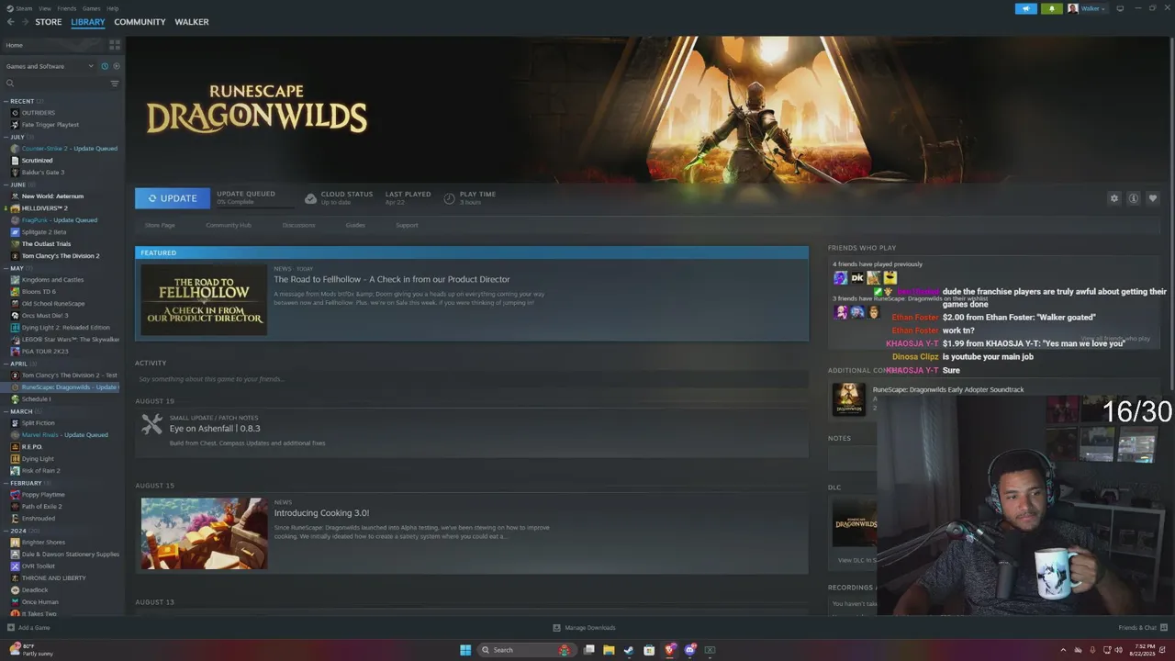This screenshot has height=661, width=1175.
Task: Collapse the MARCH category
Action: pos(6,411)
